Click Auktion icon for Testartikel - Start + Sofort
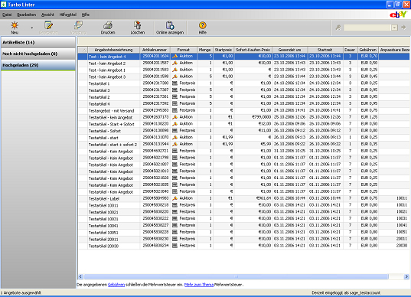 click(175, 124)
